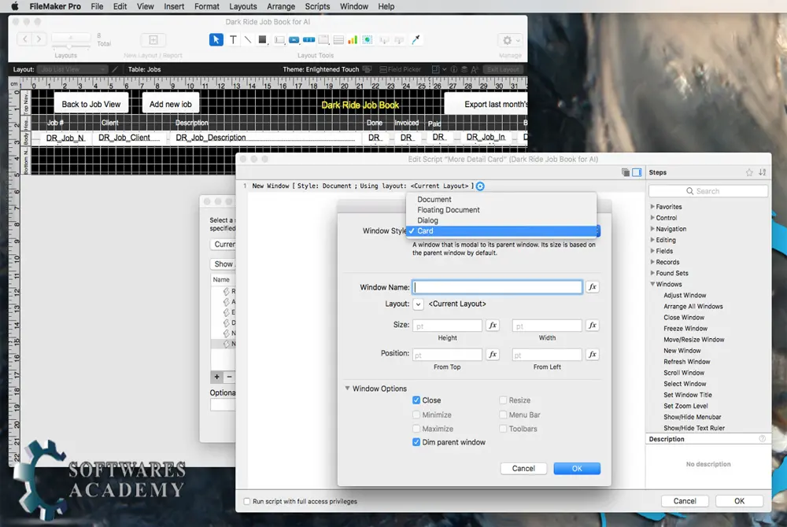Click the Steps sort order icon
The image size is (787, 527).
763,172
